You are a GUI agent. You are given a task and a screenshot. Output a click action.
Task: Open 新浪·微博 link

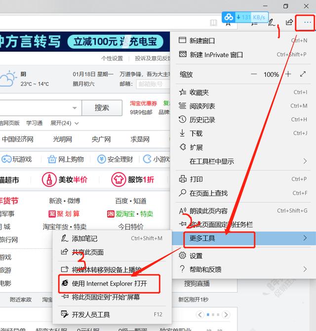click(x=65, y=200)
